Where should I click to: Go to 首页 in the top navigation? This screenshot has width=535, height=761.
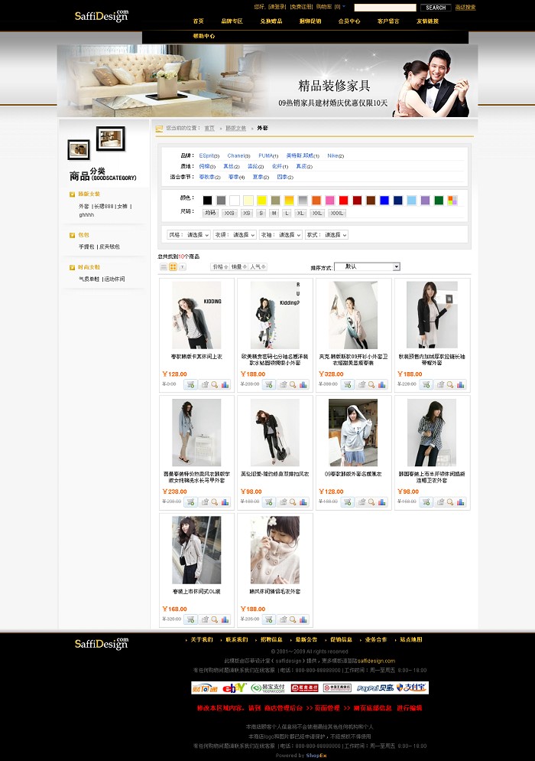[199, 21]
